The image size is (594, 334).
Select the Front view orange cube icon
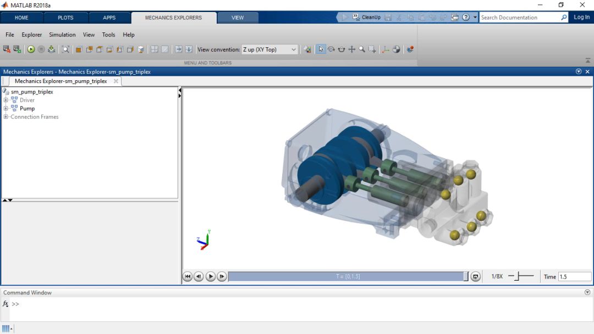coord(79,49)
